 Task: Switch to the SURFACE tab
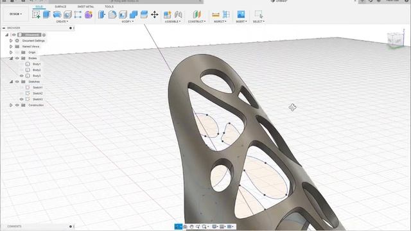[x=60, y=6]
